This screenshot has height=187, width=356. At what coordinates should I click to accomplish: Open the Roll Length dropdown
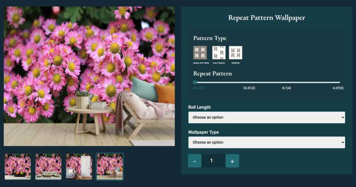(267, 117)
